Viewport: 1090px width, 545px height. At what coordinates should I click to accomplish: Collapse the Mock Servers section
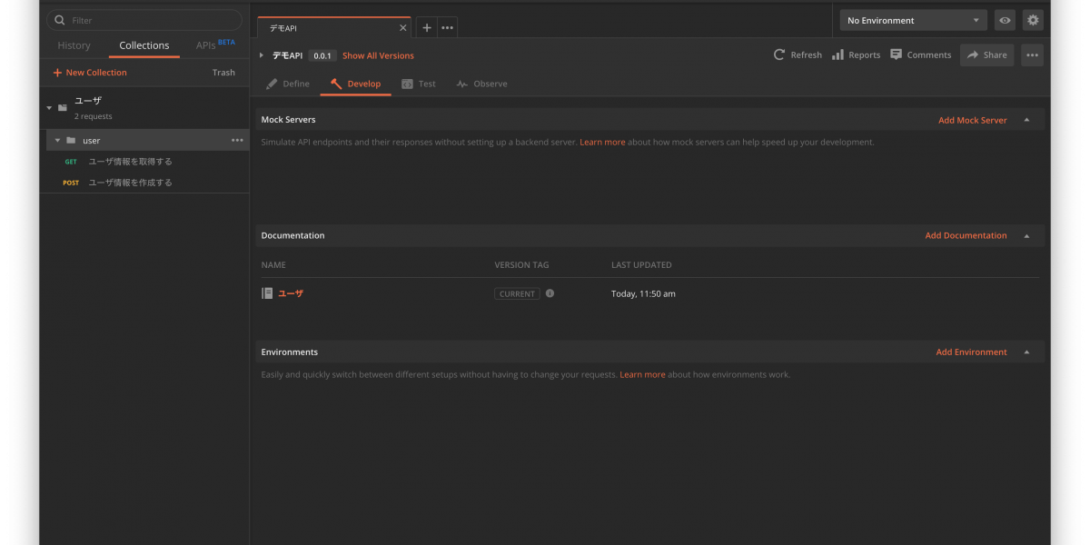[x=1026, y=120]
